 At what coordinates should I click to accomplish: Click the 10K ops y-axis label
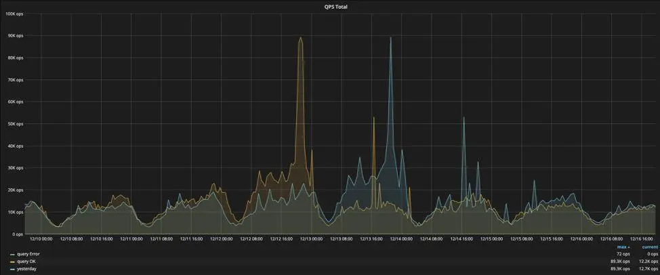(x=15, y=212)
